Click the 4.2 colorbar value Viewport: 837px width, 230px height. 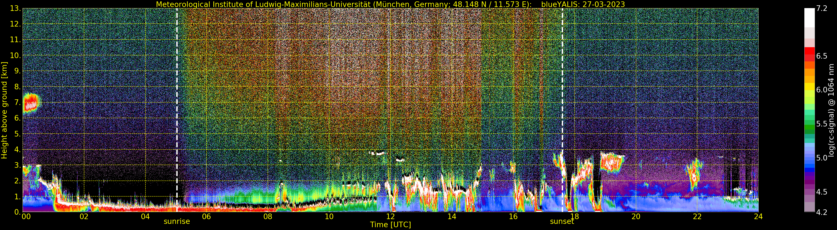pos(822,212)
